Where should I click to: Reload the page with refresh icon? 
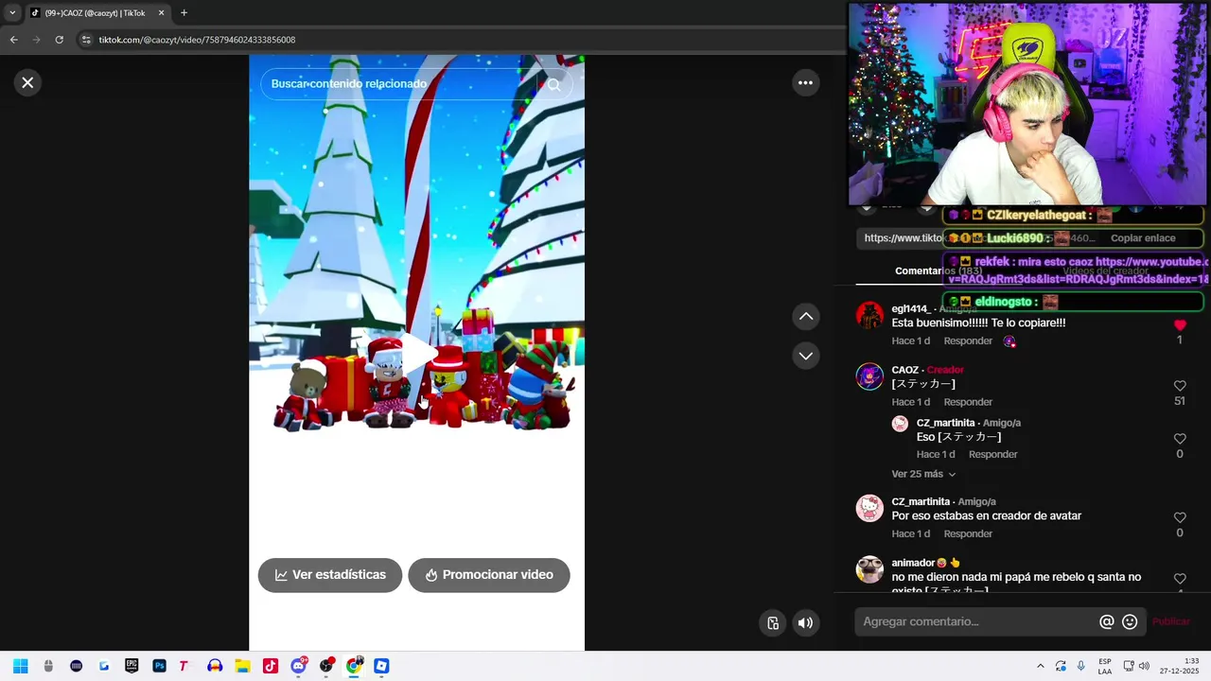pos(59,40)
